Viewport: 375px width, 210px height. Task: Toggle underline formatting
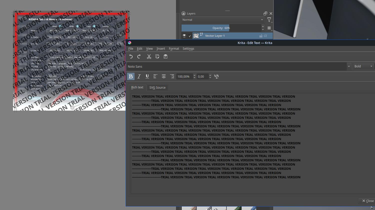(x=147, y=76)
